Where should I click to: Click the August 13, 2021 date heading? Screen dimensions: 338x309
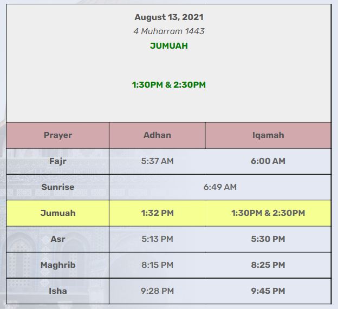169,17
